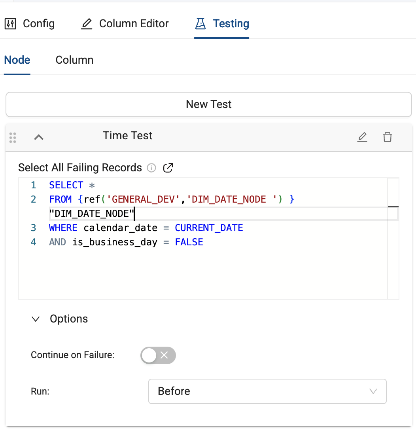Select the Testing tab
Image resolution: width=416 pixels, height=444 pixels.
point(222,24)
